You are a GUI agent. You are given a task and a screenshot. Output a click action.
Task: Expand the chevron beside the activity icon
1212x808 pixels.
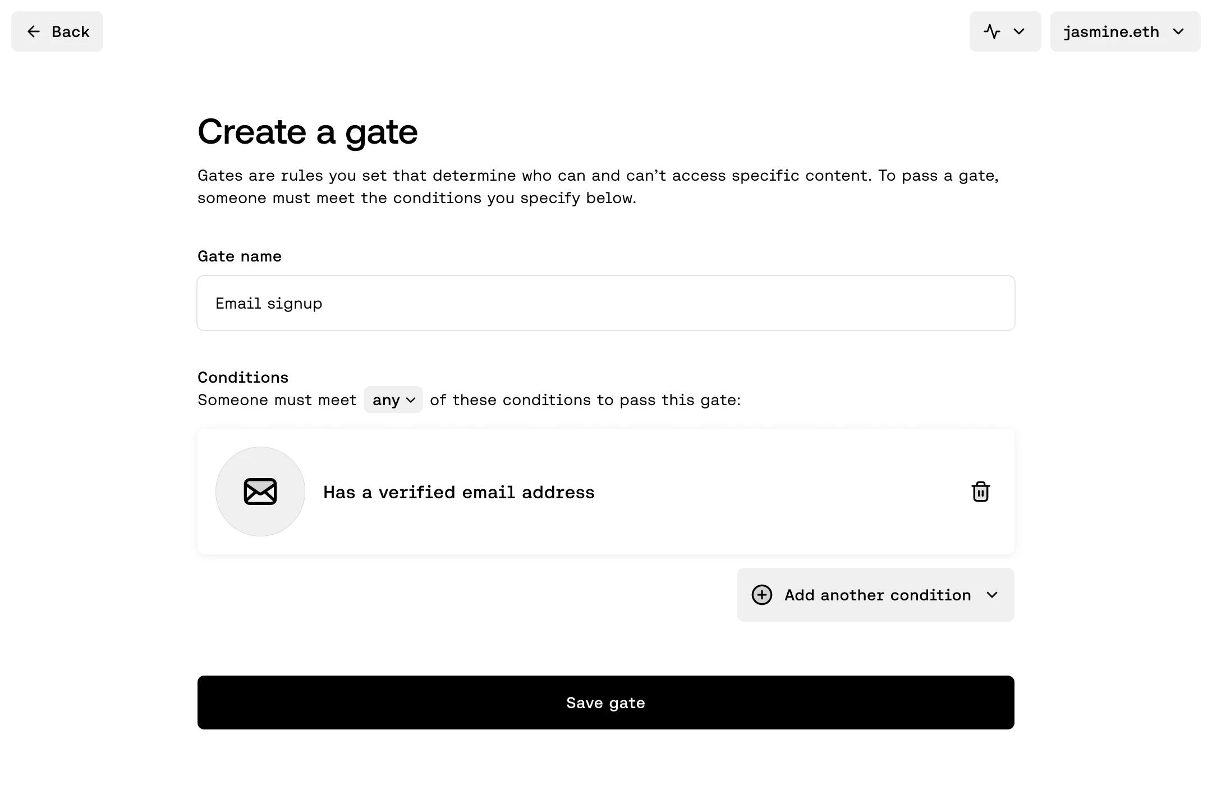pyautogui.click(x=1019, y=32)
